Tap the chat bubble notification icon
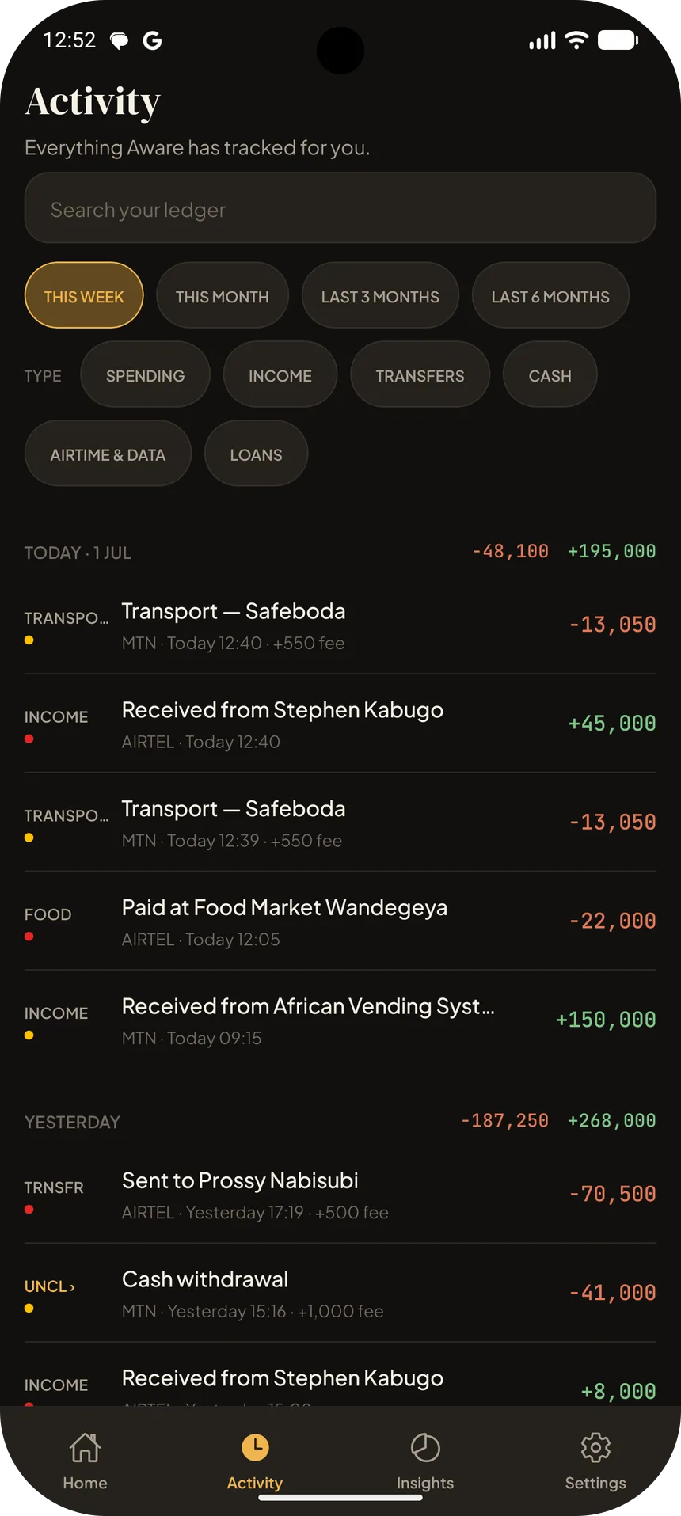Viewport: 681px width, 1516px height. 119,41
